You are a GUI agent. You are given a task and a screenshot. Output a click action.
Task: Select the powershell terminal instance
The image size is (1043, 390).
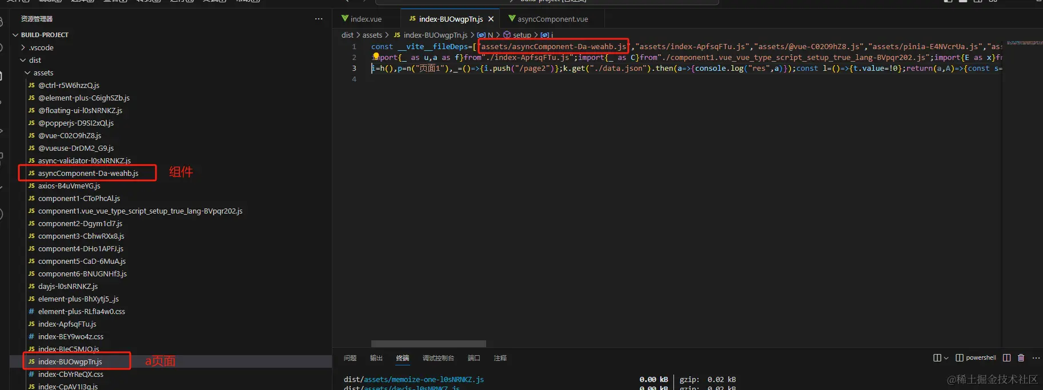point(976,358)
